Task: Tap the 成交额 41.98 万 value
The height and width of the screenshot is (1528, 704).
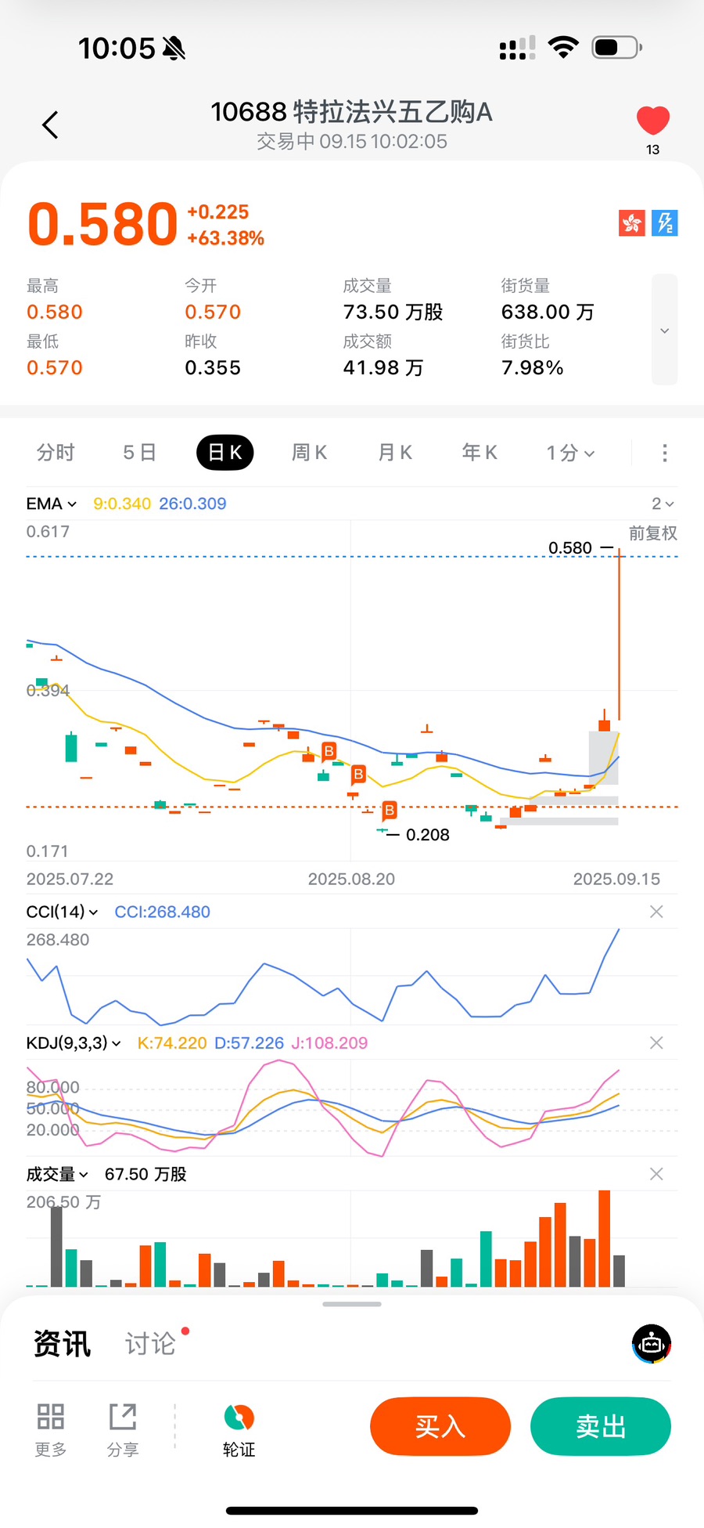Action: (x=383, y=368)
